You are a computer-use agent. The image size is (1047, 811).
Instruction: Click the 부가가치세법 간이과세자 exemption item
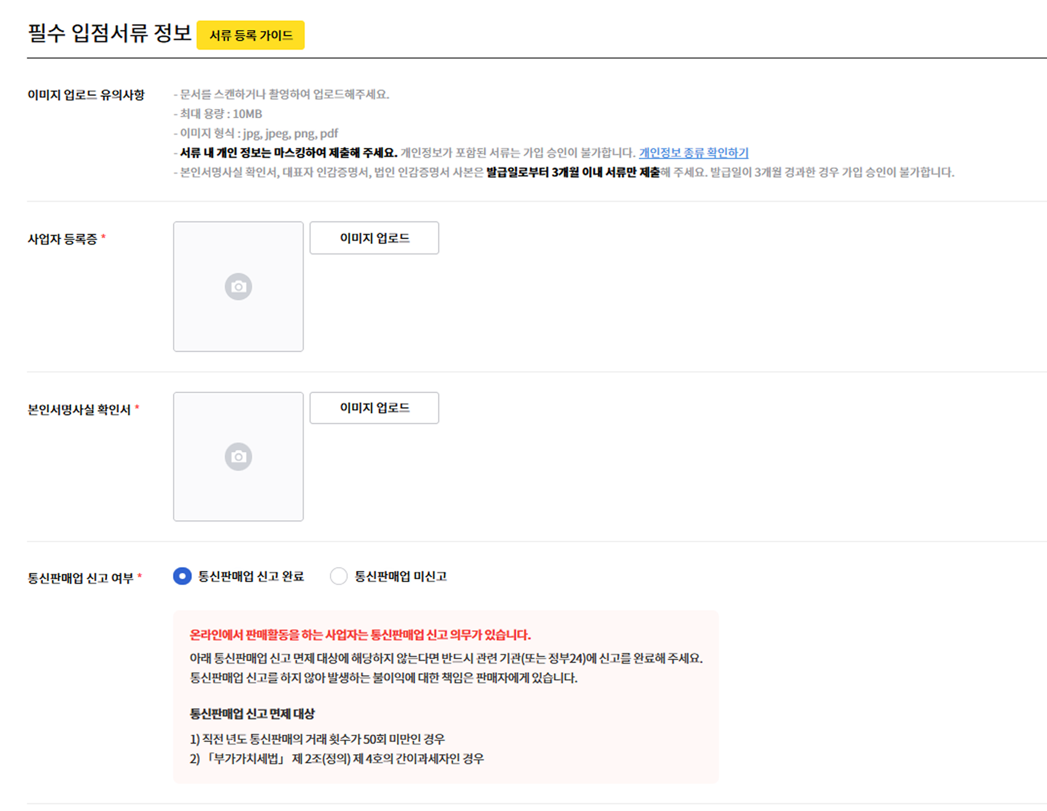(x=338, y=759)
